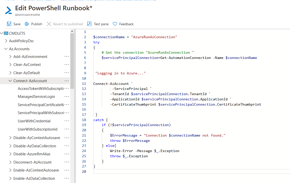Click the CMDLETS code icon
290x183 pixels.
click(6, 33)
